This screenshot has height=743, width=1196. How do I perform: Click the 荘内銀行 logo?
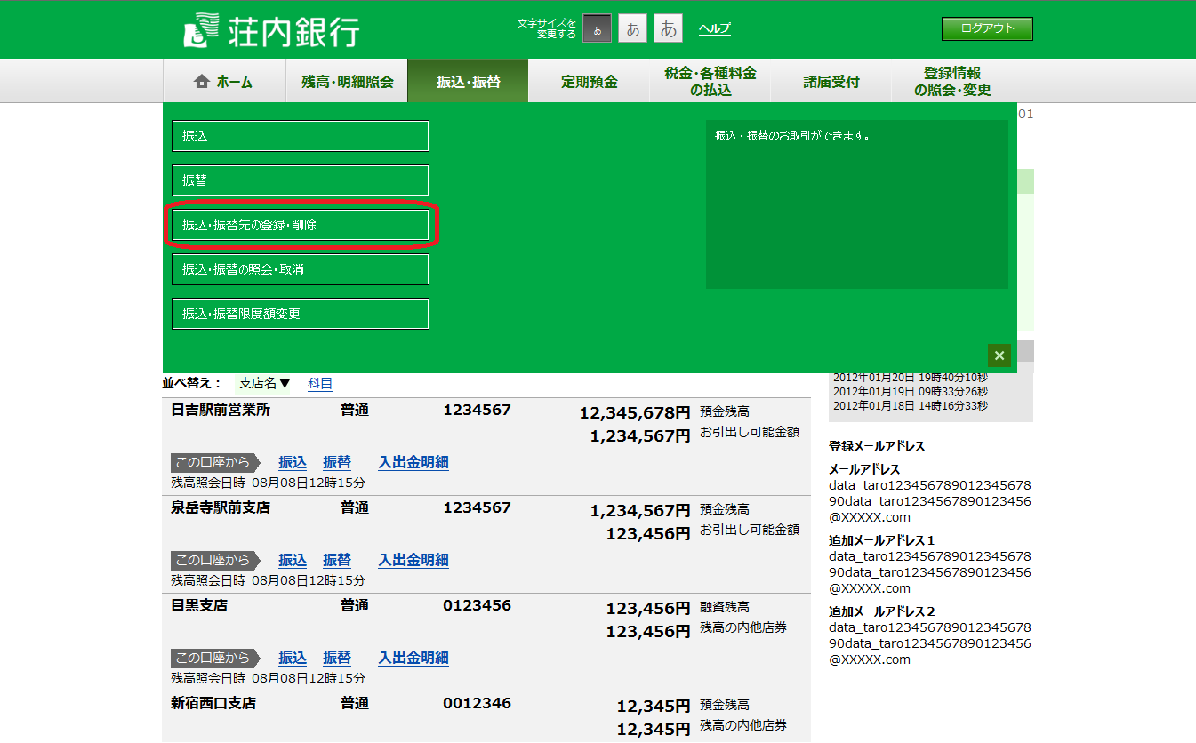point(271,30)
